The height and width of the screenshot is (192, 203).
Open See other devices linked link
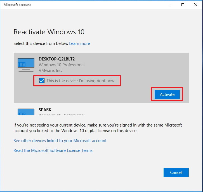60,141
